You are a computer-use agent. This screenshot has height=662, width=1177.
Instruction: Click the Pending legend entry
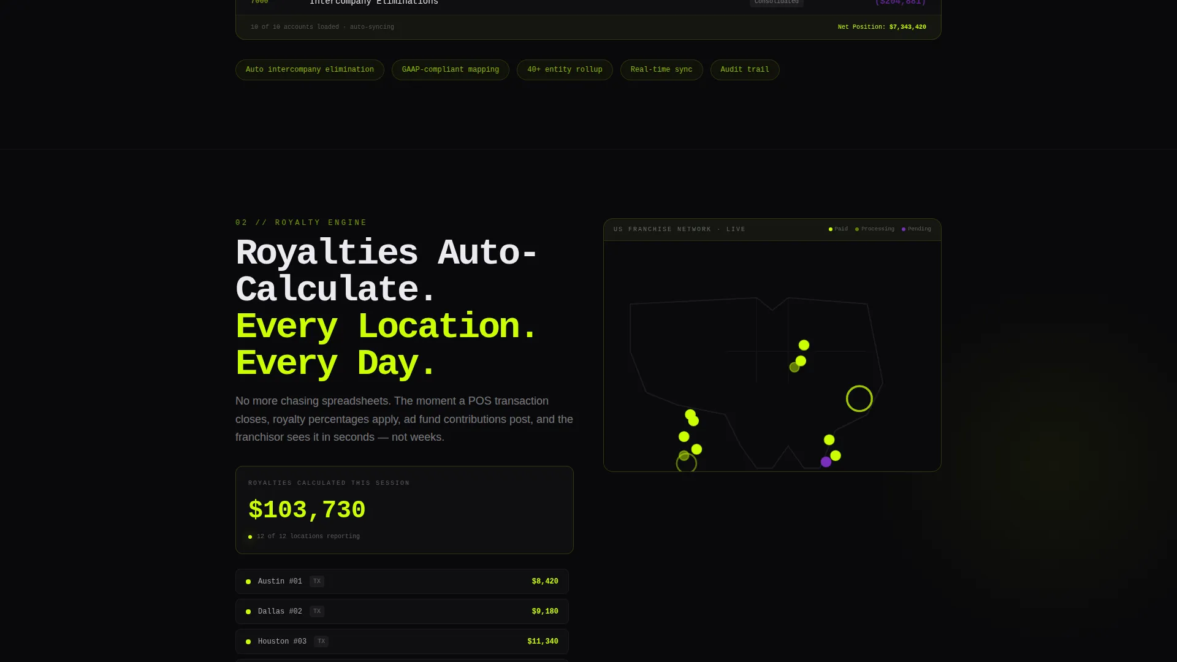click(916, 229)
